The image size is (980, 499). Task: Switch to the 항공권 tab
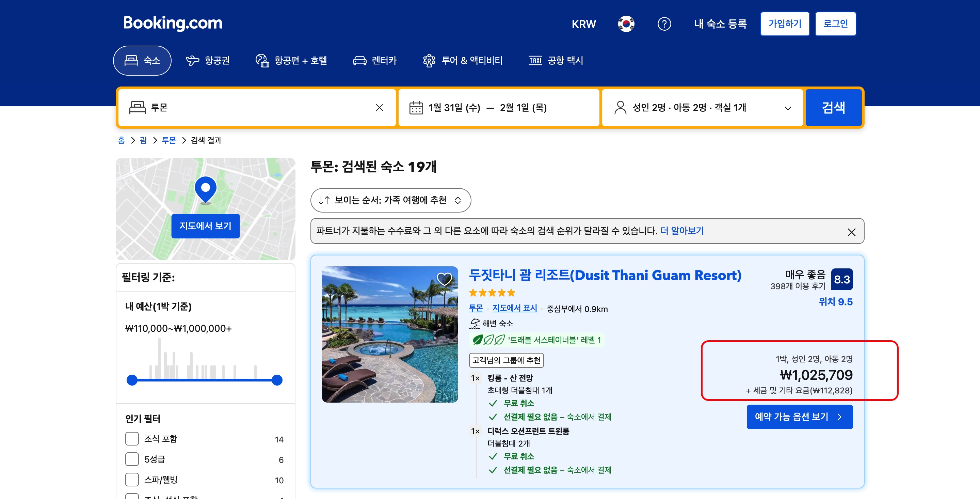pos(208,61)
